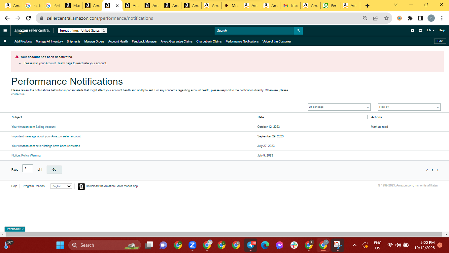Open Program Policies in the footer
Screen dimensions: 449x253
34,186
